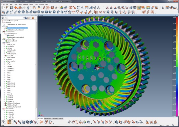Switch to the Report Editor tab
This screenshot has height=127, width=179.
pos(48,119)
